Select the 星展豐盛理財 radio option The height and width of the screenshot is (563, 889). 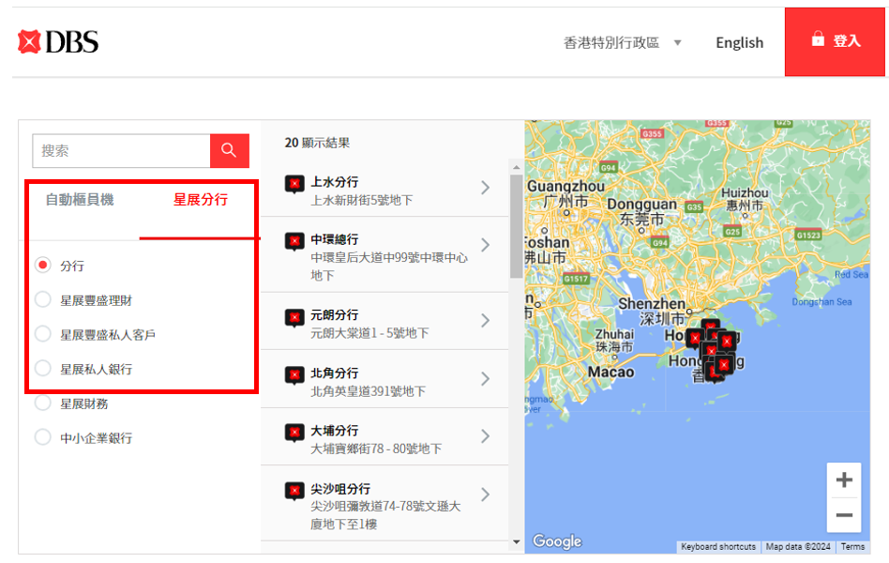tap(43, 300)
